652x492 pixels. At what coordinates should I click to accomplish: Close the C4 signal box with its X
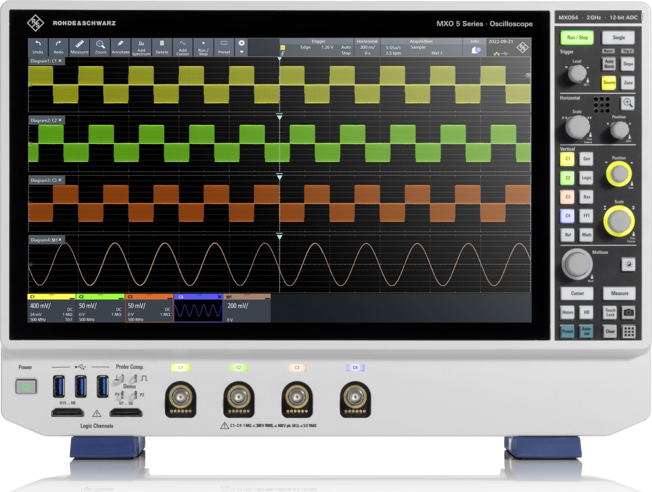click(x=220, y=297)
